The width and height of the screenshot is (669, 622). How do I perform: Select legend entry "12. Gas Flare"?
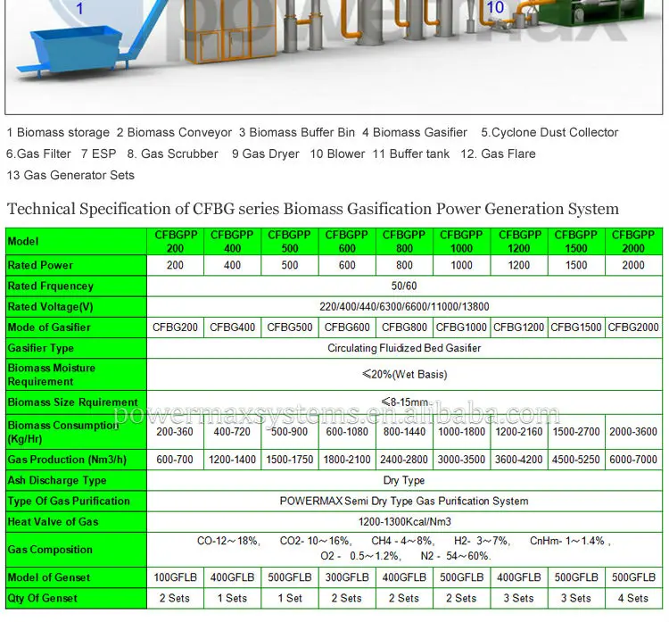(498, 153)
